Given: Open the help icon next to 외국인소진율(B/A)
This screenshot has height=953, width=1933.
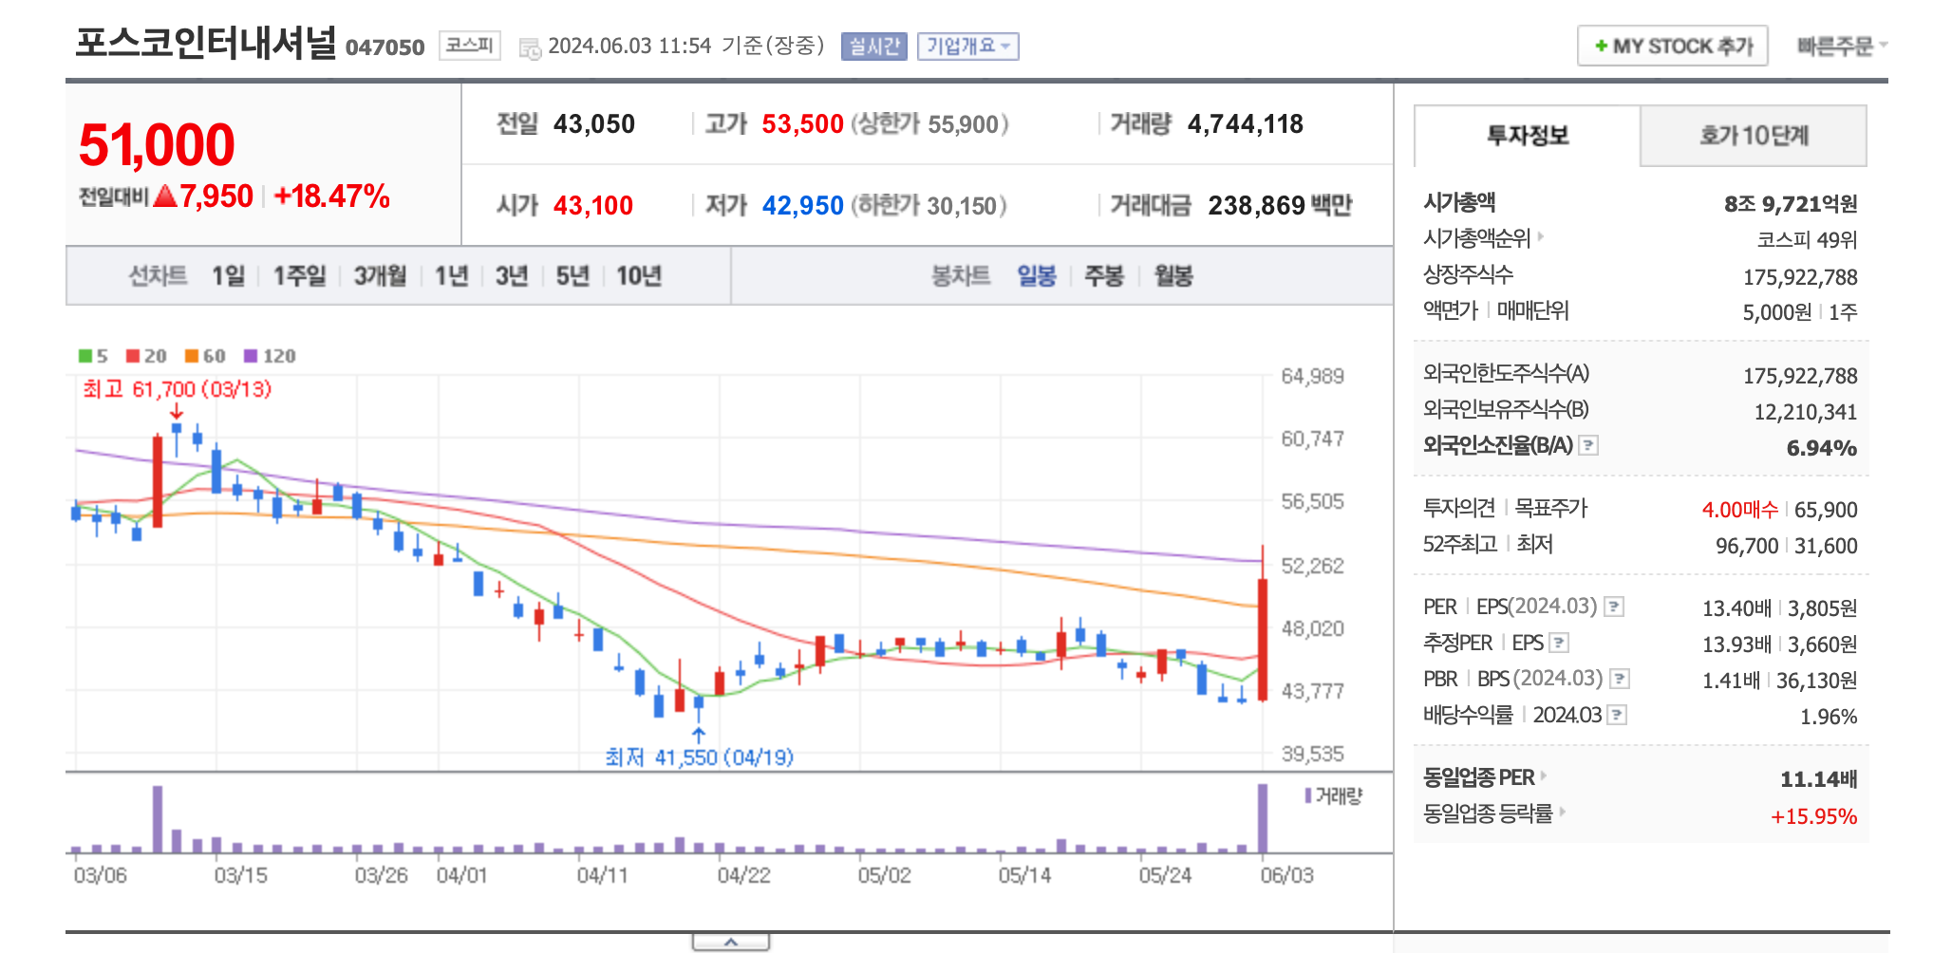Looking at the screenshot, I should (1588, 445).
